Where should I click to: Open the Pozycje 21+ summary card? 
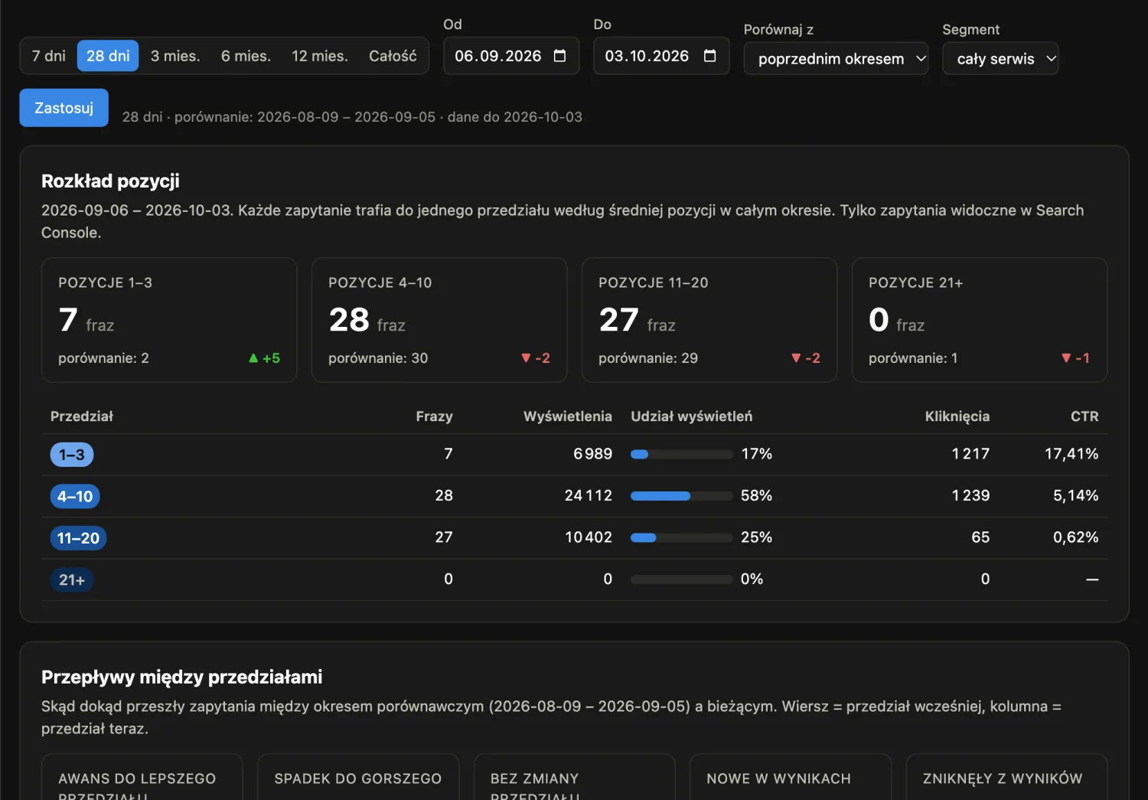(980, 320)
